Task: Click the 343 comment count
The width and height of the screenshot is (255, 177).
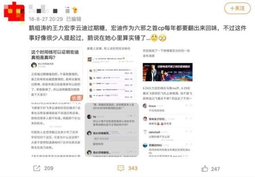Action: click(x=133, y=168)
